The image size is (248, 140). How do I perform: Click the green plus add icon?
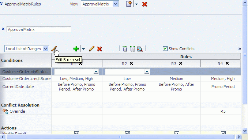(76, 49)
